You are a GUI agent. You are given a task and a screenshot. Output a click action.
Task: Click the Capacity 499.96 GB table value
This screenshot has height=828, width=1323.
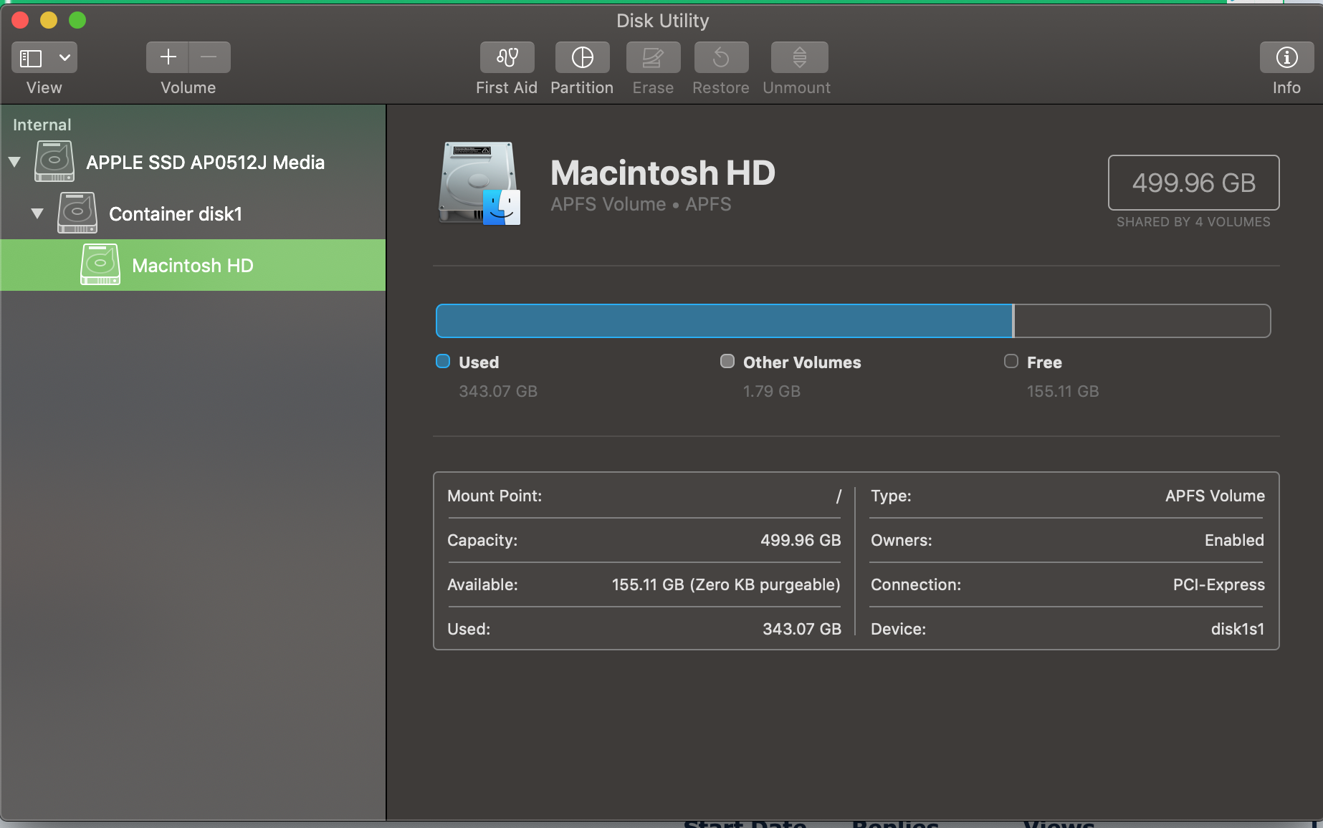801,540
